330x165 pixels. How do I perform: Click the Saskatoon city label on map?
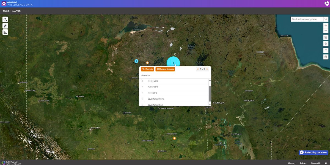coord(163,151)
